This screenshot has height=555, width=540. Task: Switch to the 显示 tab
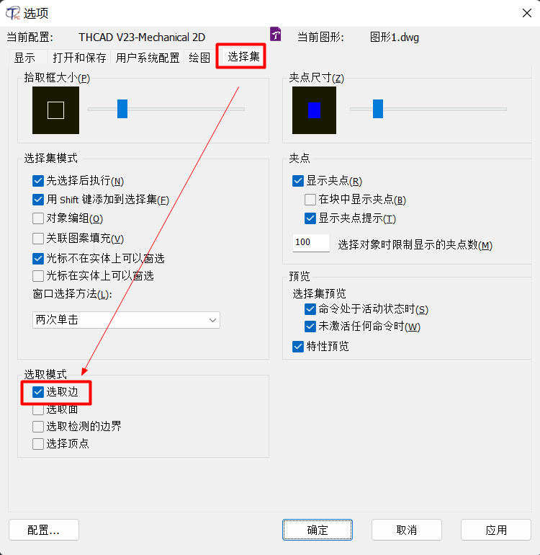24,58
